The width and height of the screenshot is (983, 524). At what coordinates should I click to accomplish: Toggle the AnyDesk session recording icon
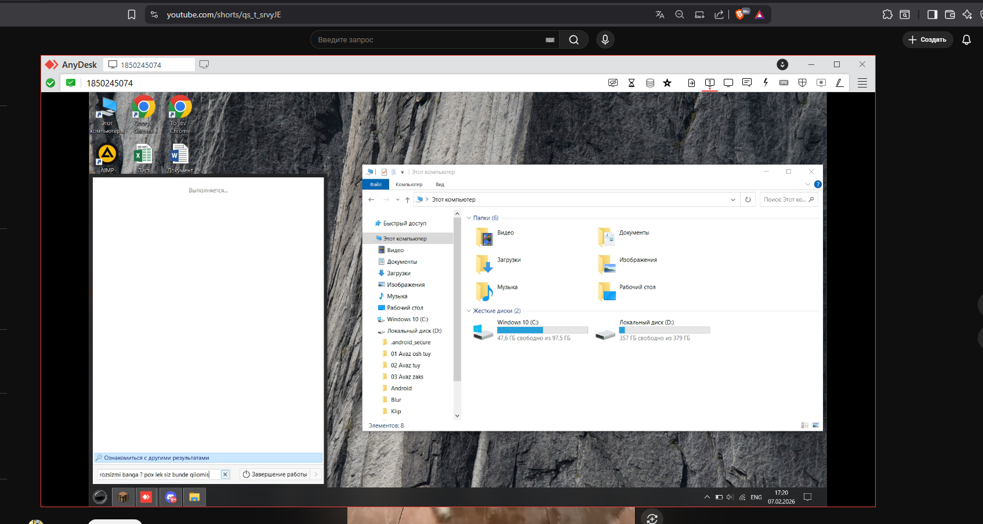click(x=821, y=83)
